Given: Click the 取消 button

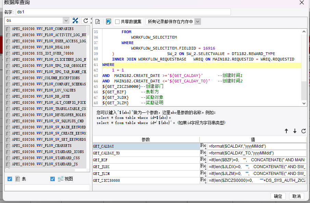Looking at the screenshot, I should tap(297, 196).
